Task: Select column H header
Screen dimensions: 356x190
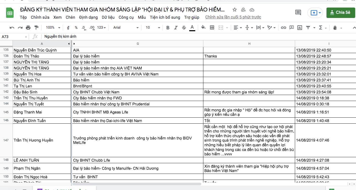Action: (249, 44)
